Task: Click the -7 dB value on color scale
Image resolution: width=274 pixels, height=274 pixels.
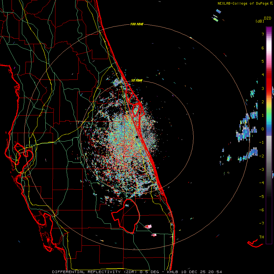Action: coord(262,223)
